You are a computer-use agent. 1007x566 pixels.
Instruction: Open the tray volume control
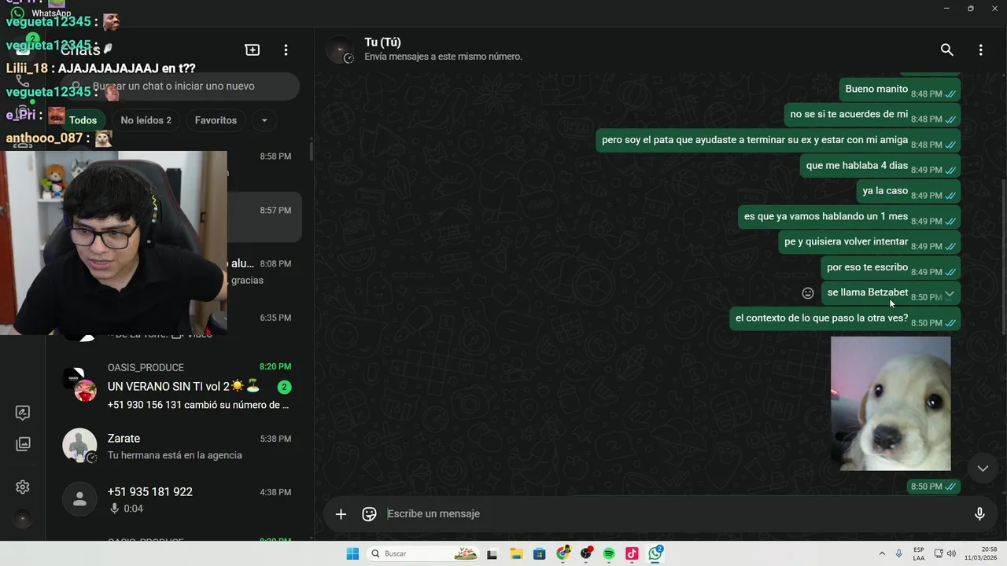(x=951, y=553)
